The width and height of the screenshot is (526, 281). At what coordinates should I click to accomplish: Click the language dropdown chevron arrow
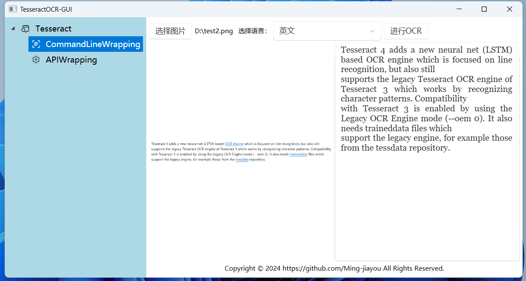click(372, 31)
